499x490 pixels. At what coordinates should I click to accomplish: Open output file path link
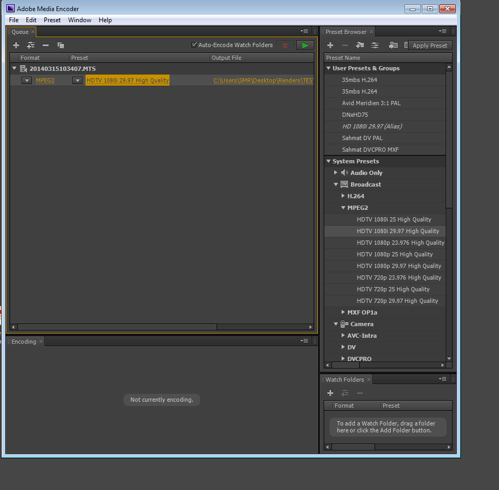coord(263,80)
